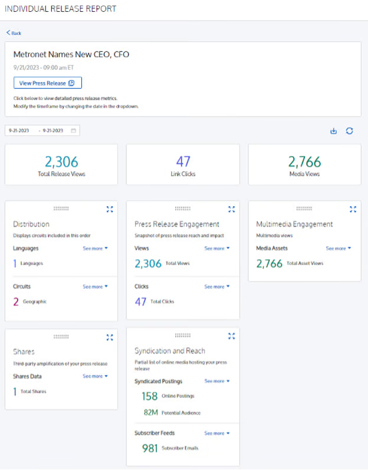Expand the Shares card to fullscreen
The width and height of the screenshot is (368, 470).
coord(110,338)
